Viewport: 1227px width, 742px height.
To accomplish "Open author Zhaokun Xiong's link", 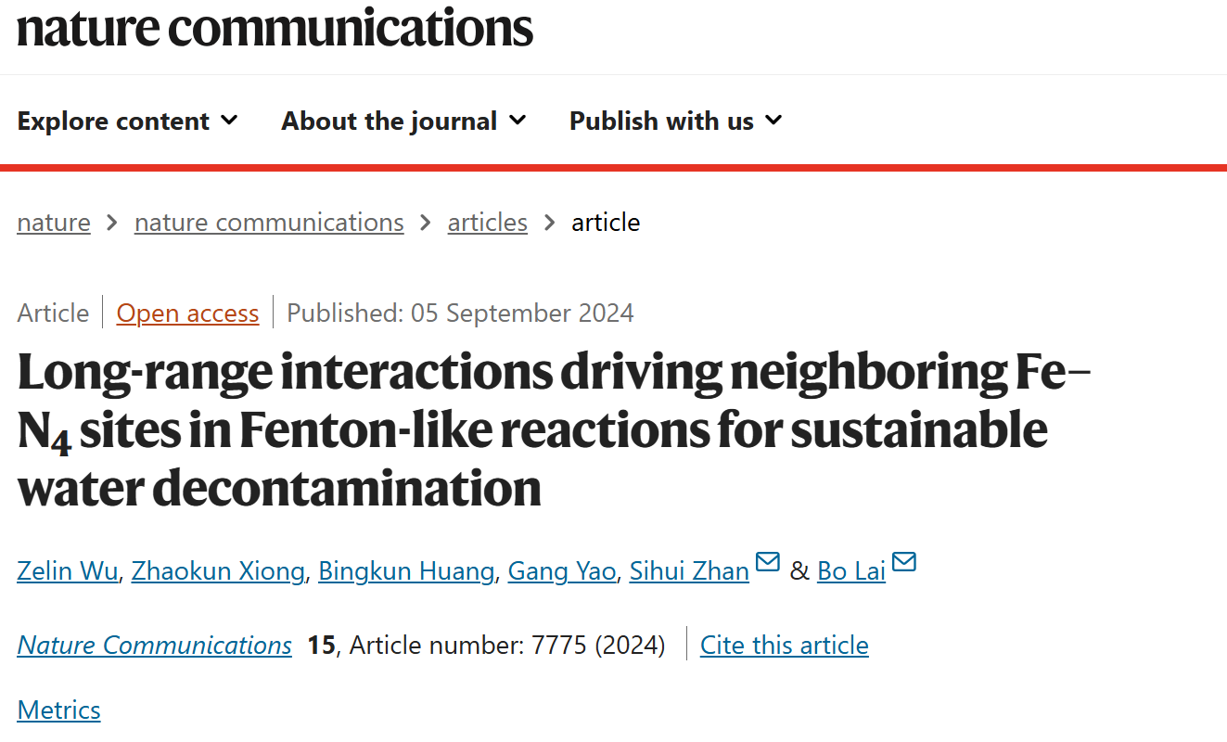I will point(218,570).
